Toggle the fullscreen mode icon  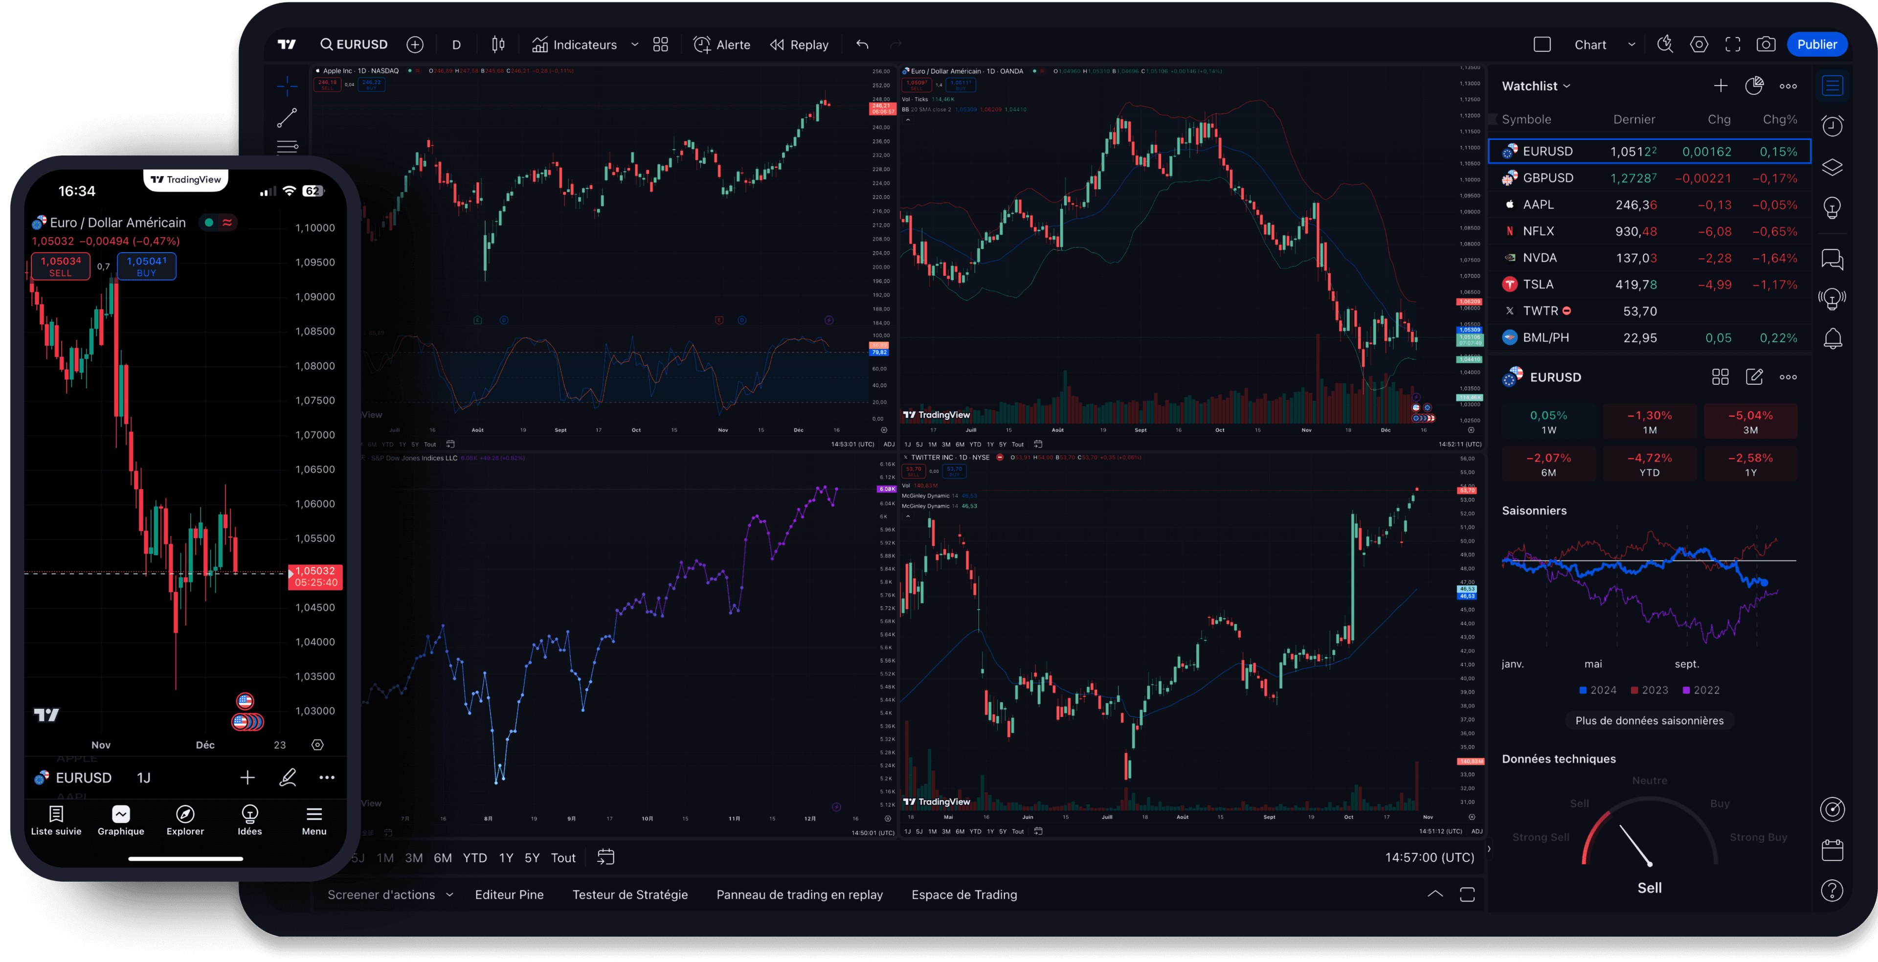(1732, 45)
